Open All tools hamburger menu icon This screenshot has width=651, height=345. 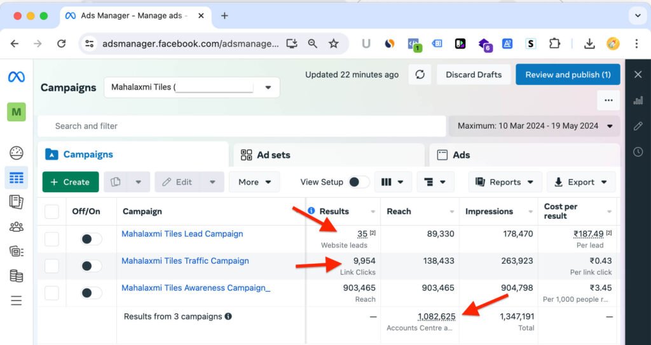pyautogui.click(x=16, y=300)
